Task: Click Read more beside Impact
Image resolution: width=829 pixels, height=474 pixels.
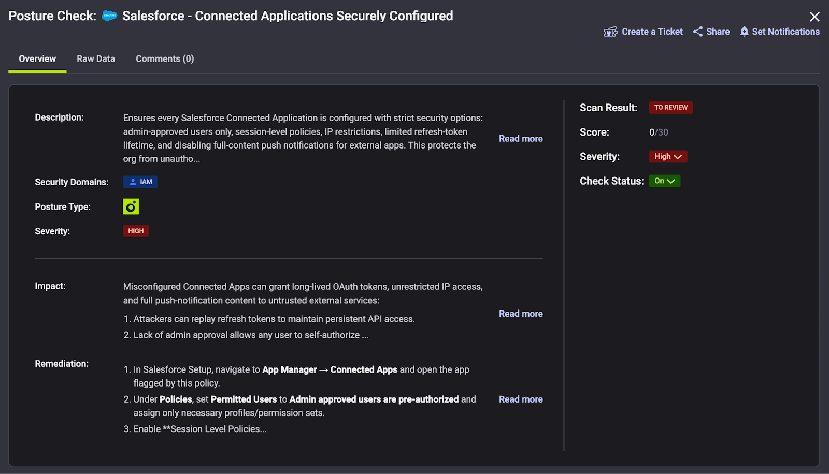Action: [x=521, y=314]
